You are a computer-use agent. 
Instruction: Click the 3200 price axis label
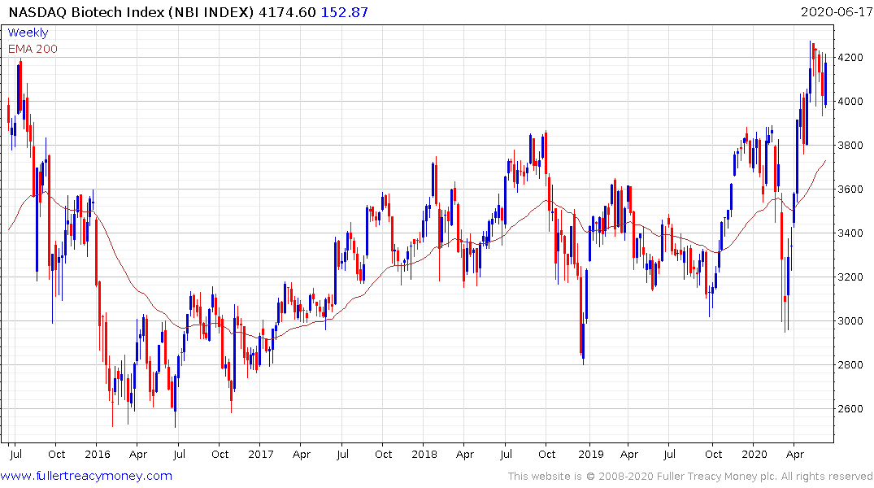point(850,277)
